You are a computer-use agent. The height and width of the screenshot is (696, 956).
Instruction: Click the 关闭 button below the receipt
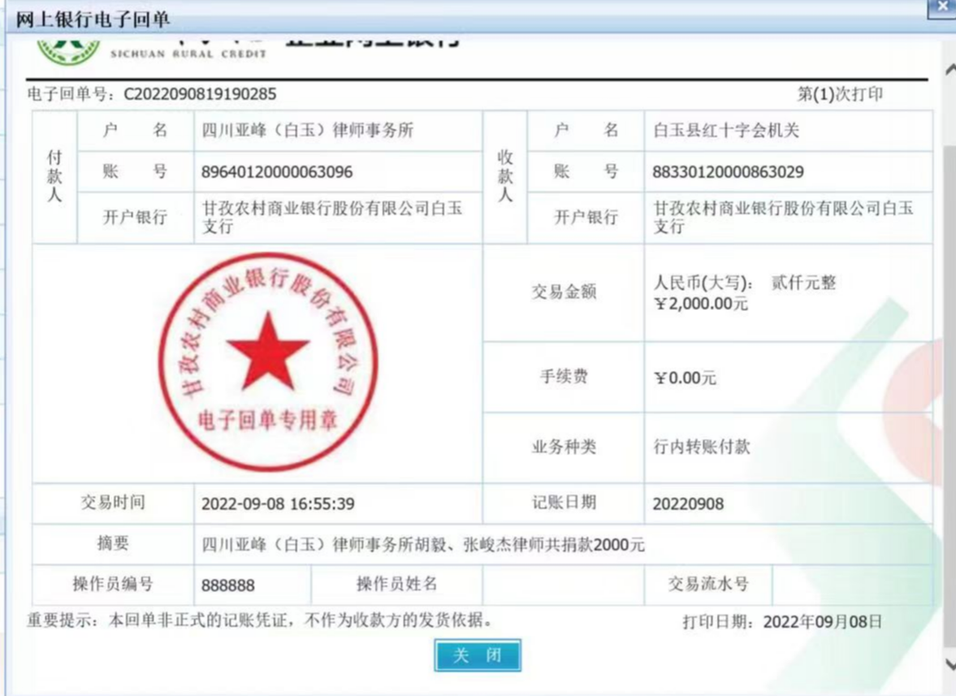click(477, 655)
